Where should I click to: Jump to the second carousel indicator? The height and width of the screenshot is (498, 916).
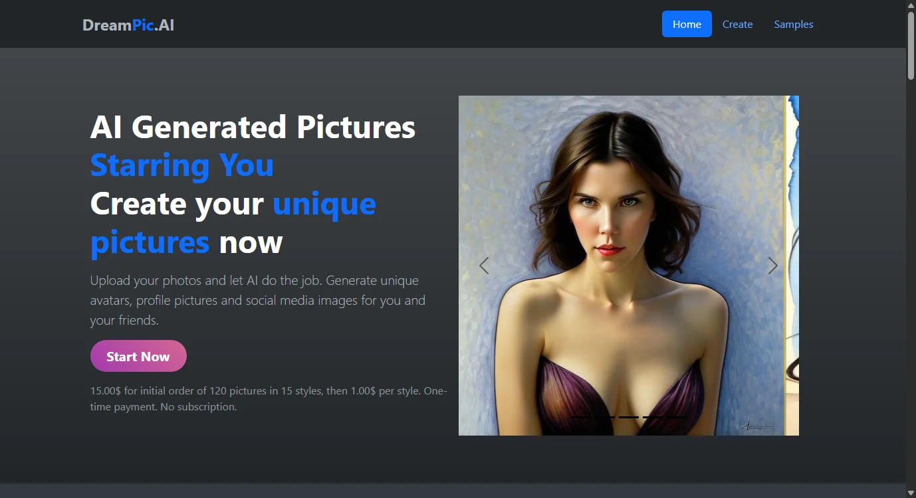[x=605, y=417]
